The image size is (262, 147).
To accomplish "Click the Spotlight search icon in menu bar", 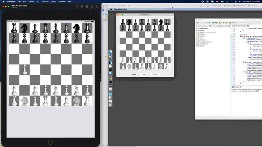I will tap(232, 2).
